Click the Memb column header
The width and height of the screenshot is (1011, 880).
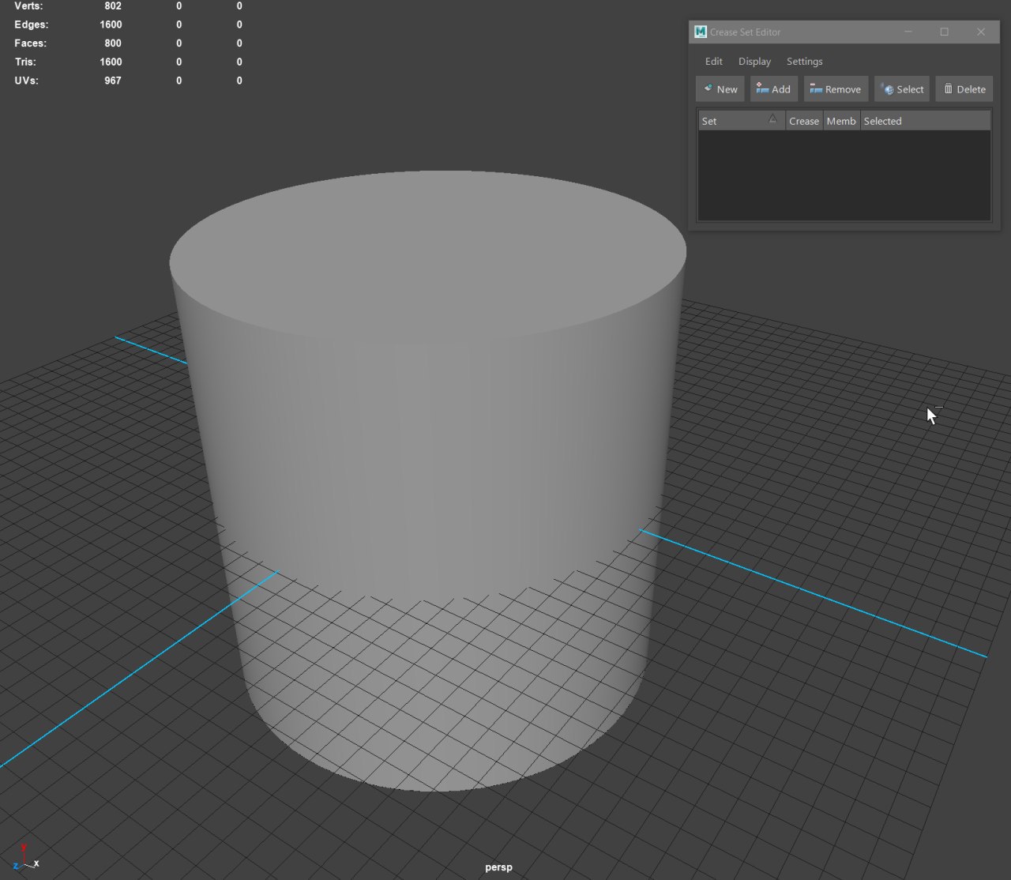840,121
